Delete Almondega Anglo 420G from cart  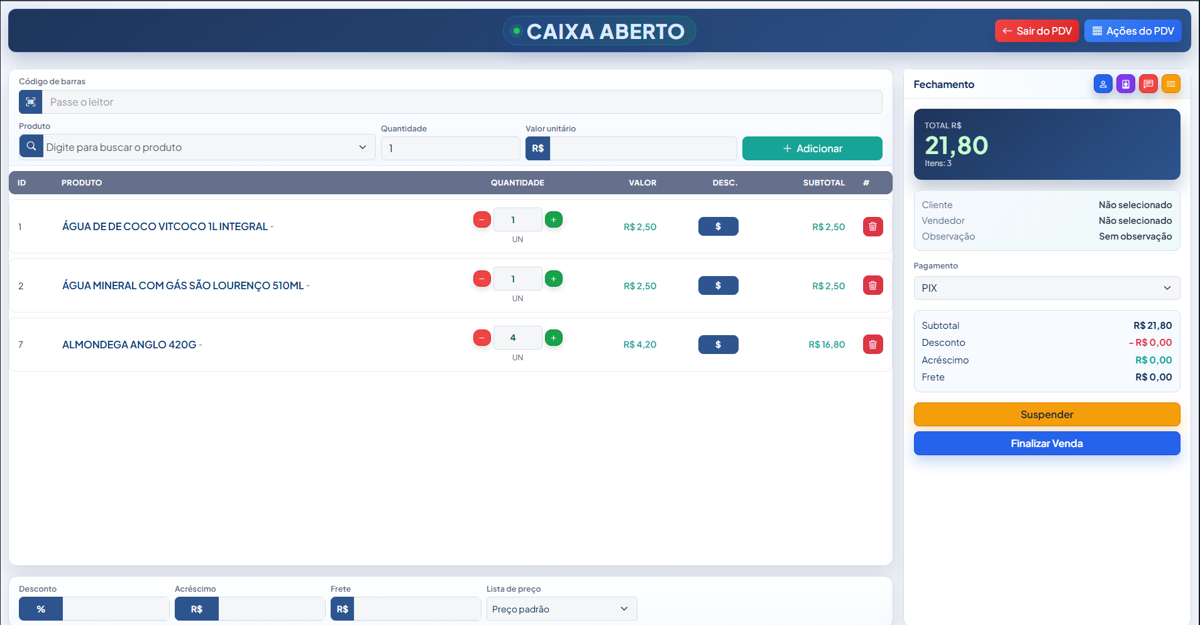click(x=872, y=345)
